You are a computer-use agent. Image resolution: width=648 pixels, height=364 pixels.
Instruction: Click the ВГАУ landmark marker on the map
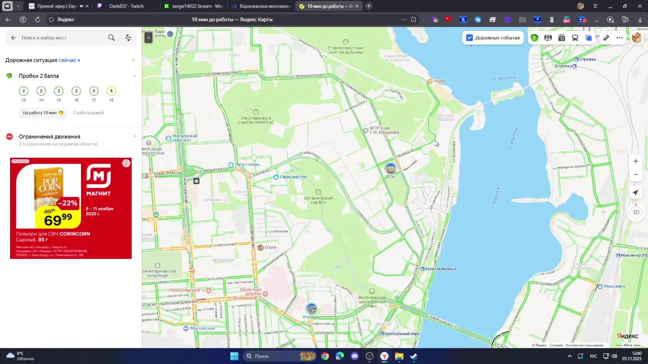391,168
